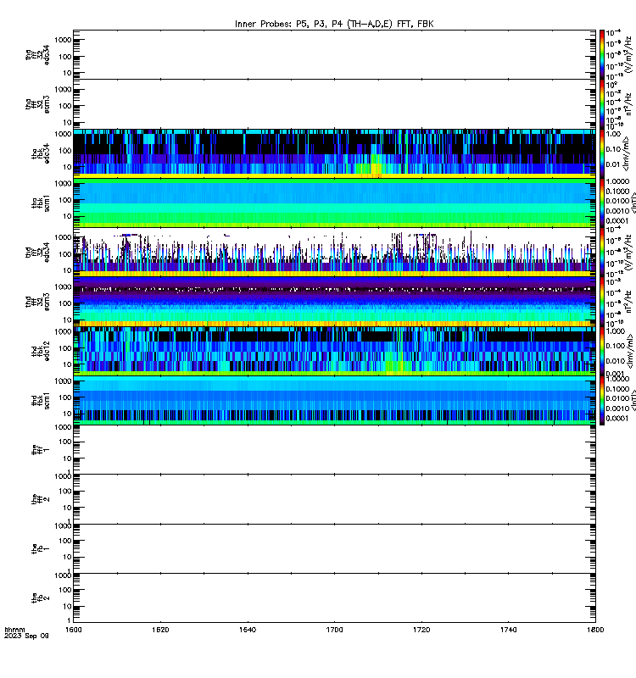Viewport: 636px width, 678px height.
Task: Click the 'tha fbk edc34' axis label
Action: coord(41,154)
